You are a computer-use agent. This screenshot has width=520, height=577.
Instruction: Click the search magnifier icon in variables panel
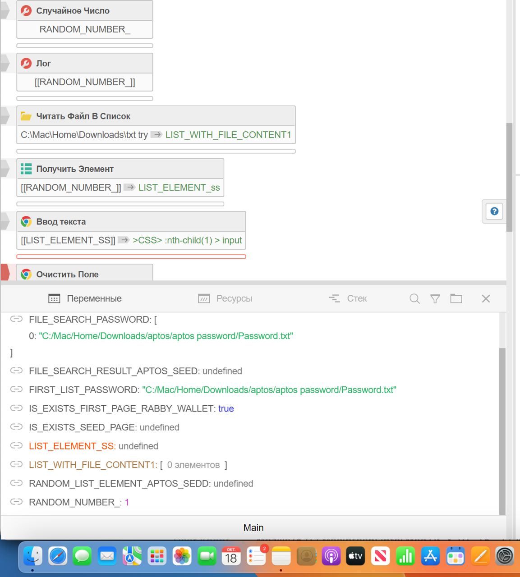point(414,298)
